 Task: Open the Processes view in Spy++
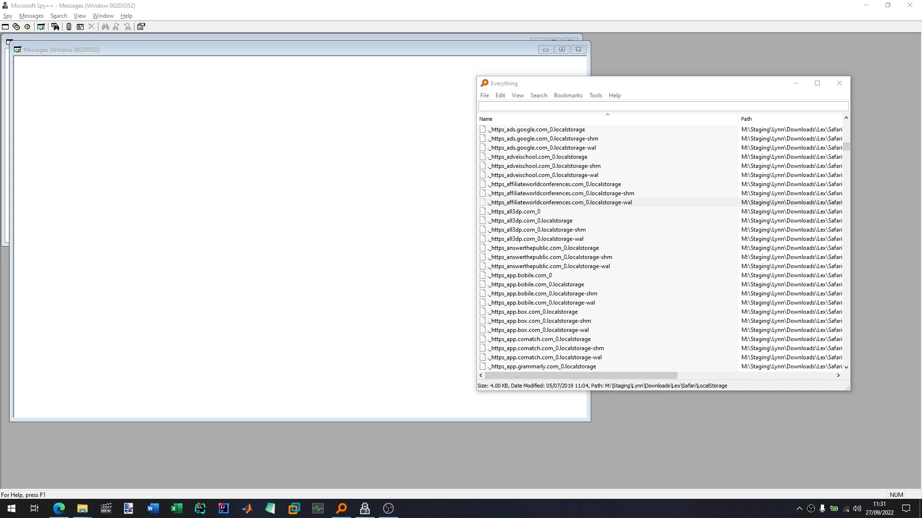pyautogui.click(x=16, y=26)
